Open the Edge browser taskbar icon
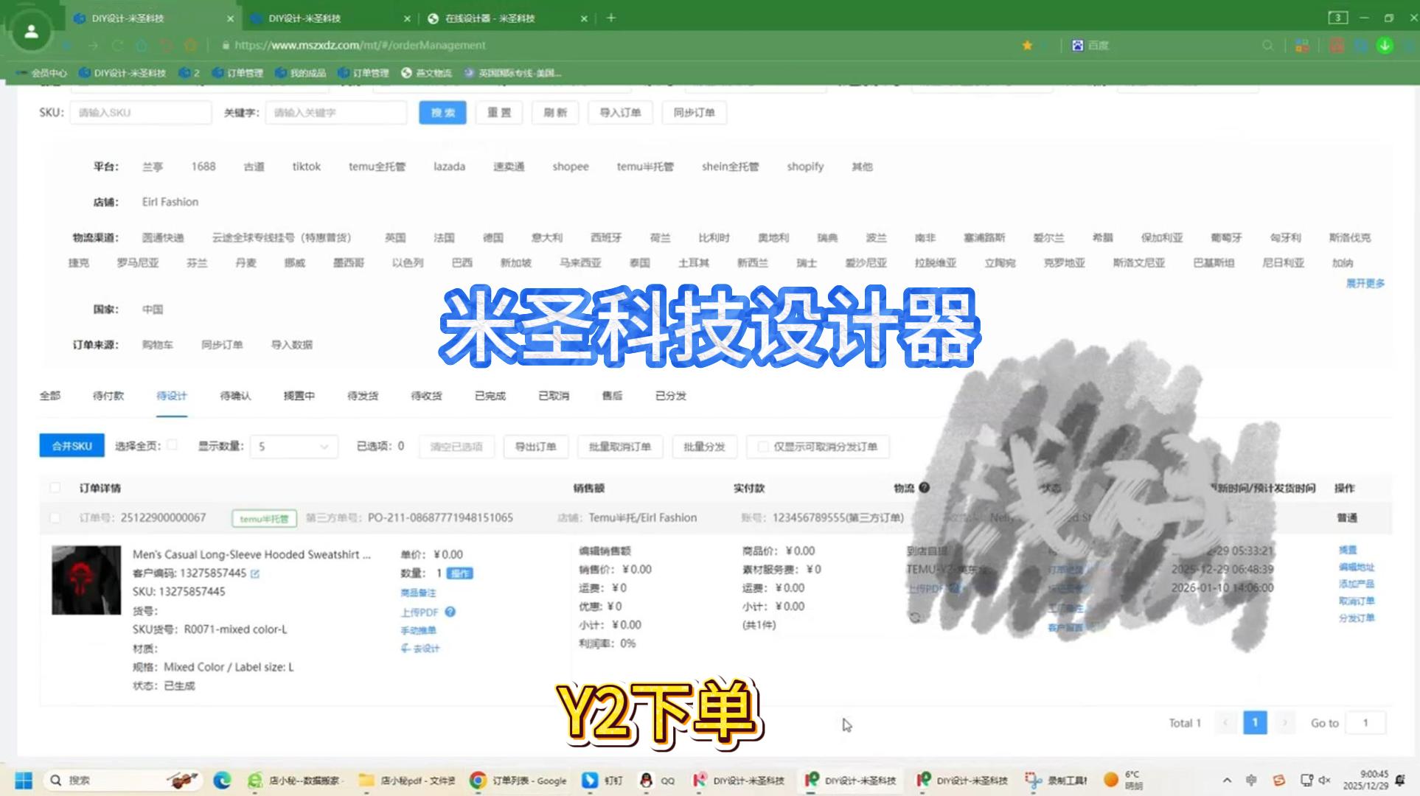Viewport: 1420px width, 796px height. tap(222, 780)
